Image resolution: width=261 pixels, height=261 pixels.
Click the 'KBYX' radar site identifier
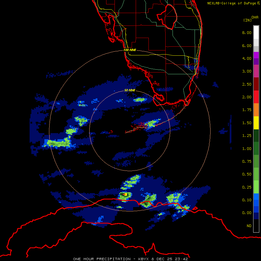tap(144, 259)
